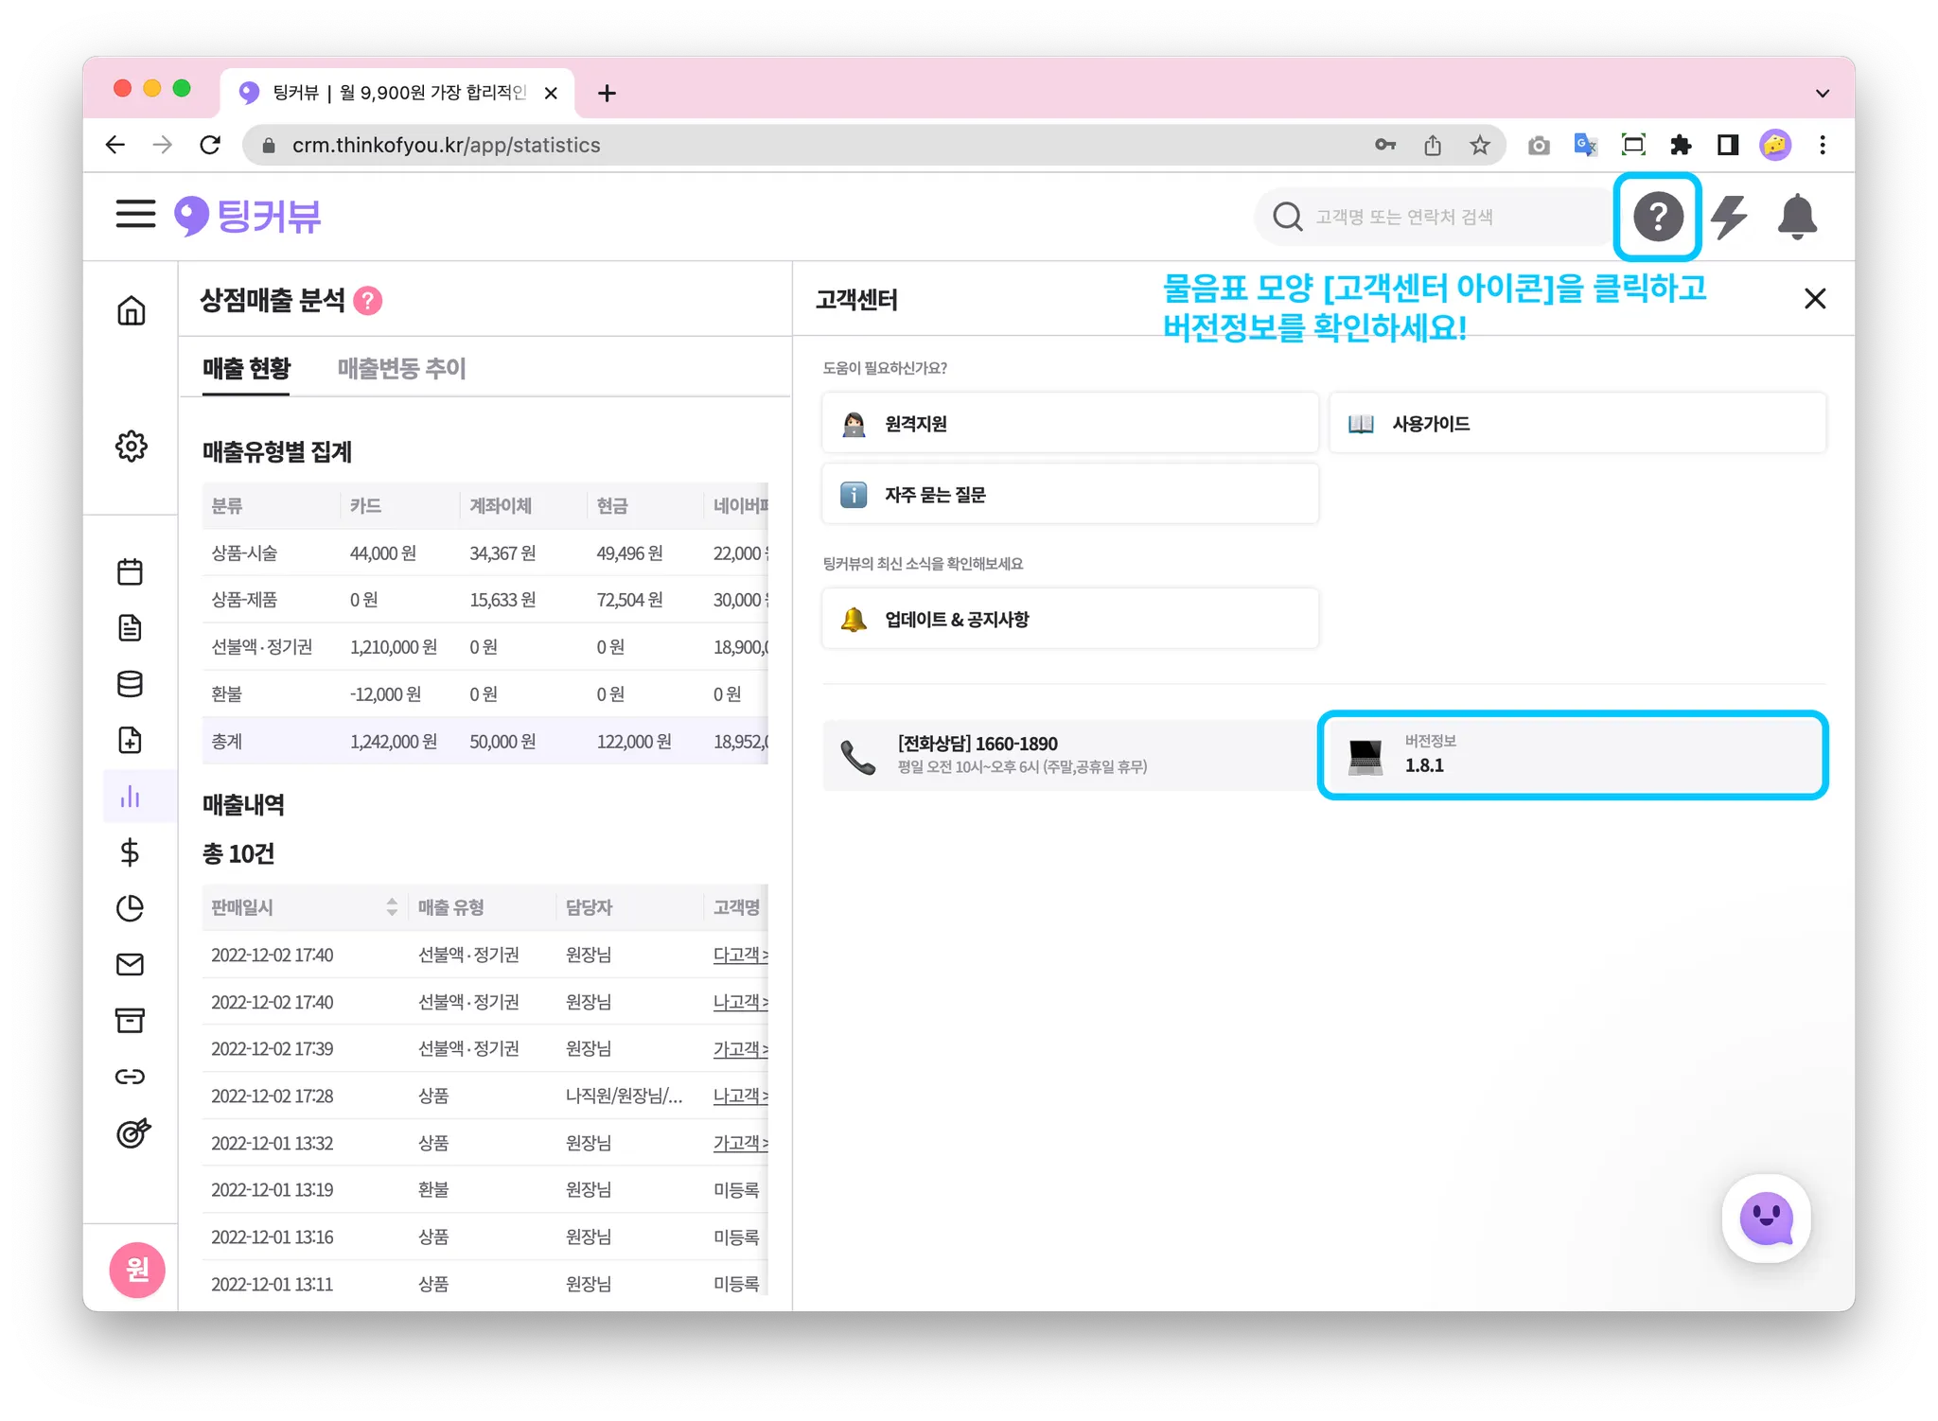Image resolution: width=1938 pixels, height=1421 pixels.
Task: Open the calendar icon in the sidebar
Action: pyautogui.click(x=131, y=571)
